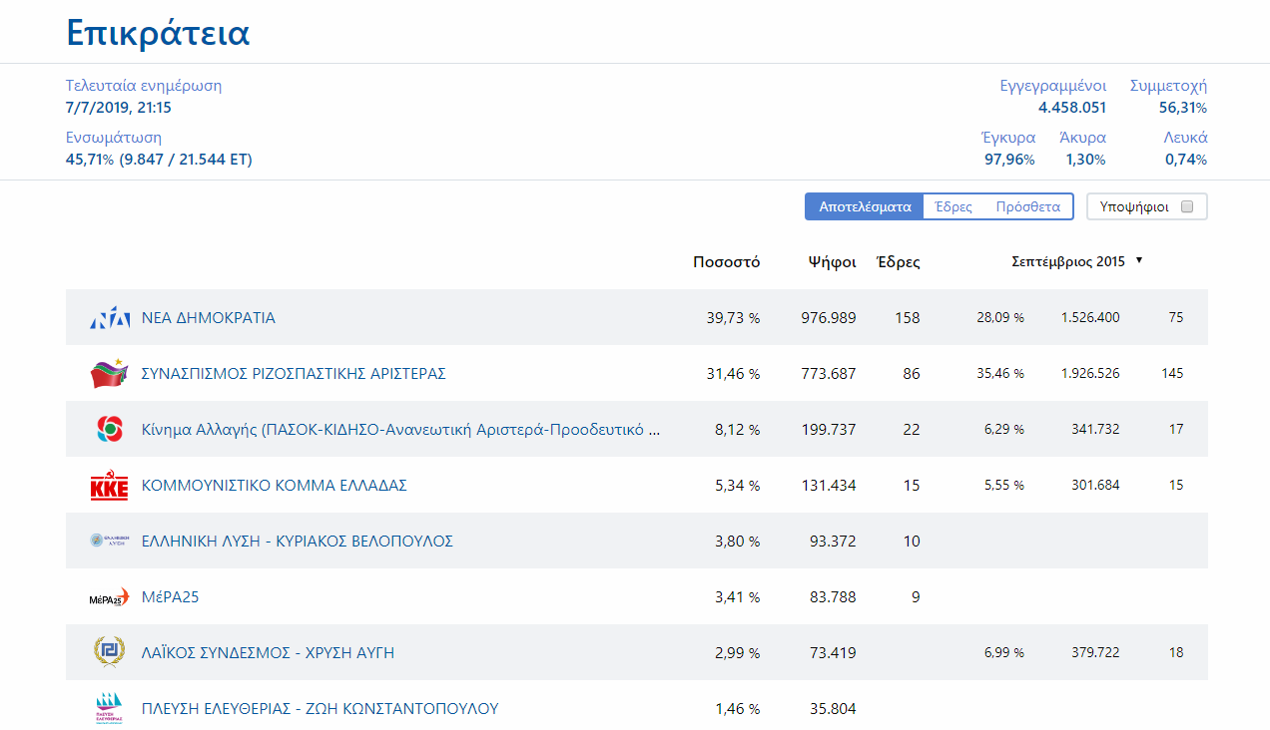The width and height of the screenshot is (1270, 730).
Task: Switch to the Έδρες tab
Action: (x=952, y=206)
